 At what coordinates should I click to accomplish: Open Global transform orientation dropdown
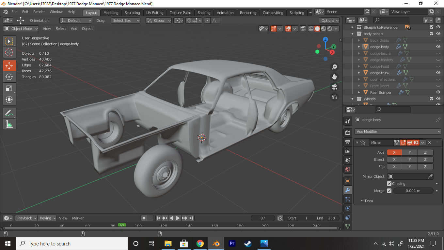[x=159, y=21]
